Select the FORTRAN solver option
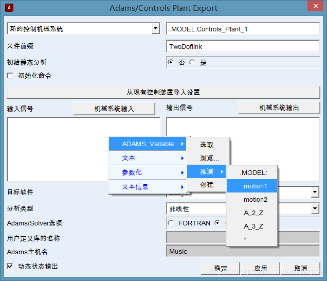The width and height of the screenshot is (327, 281). click(x=171, y=223)
